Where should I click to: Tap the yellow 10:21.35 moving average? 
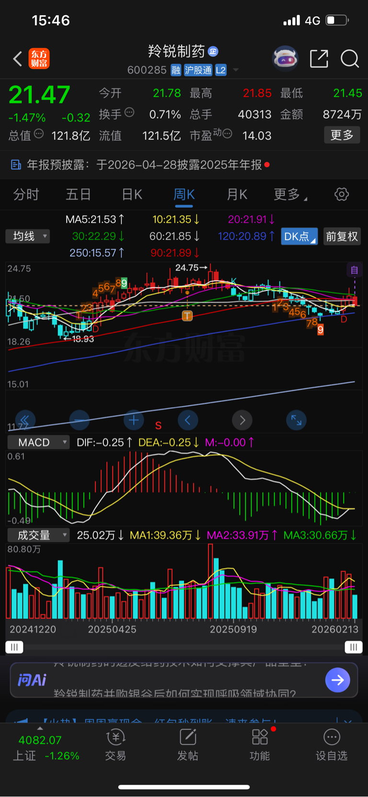[176, 219]
